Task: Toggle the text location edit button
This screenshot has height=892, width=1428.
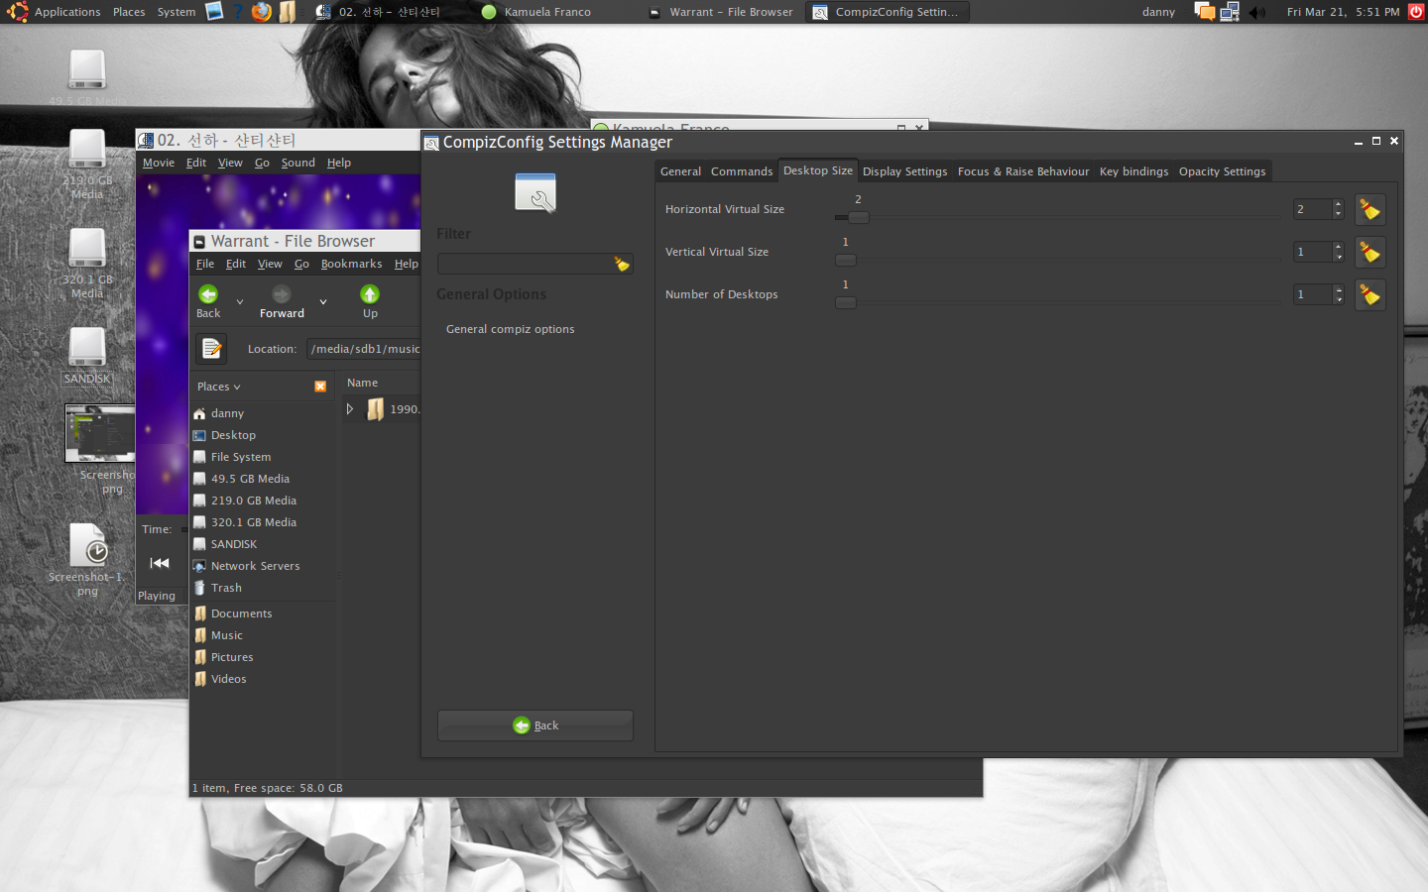Action: click(x=211, y=349)
